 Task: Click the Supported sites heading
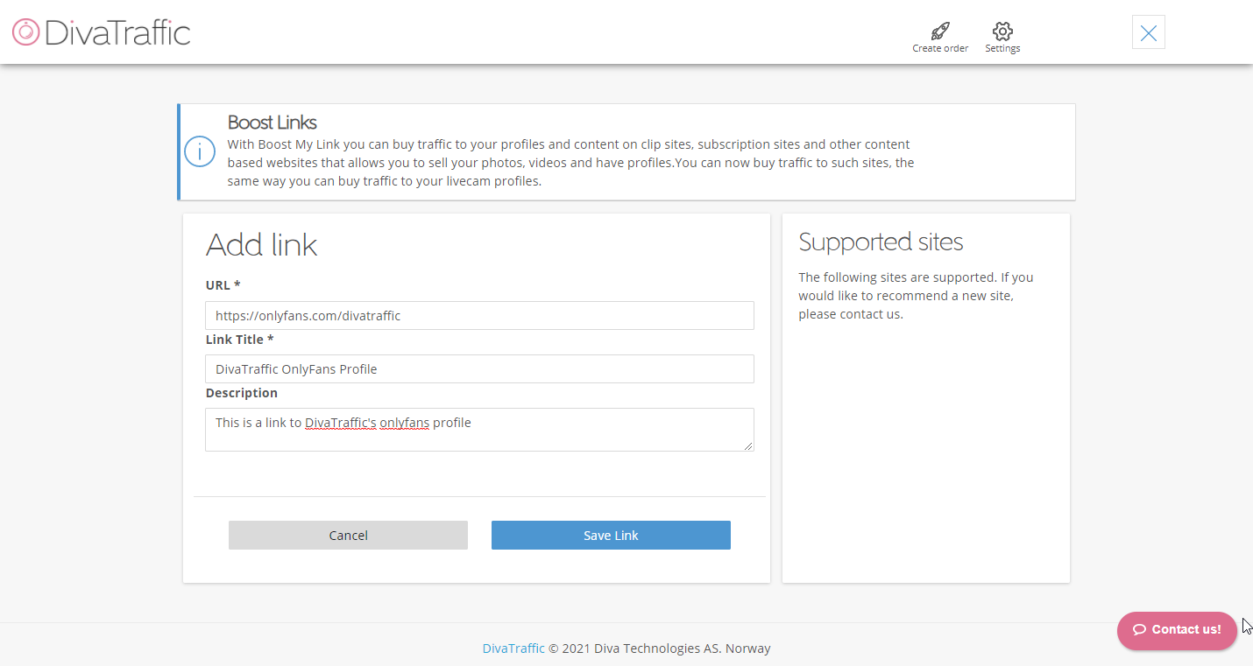tap(881, 242)
